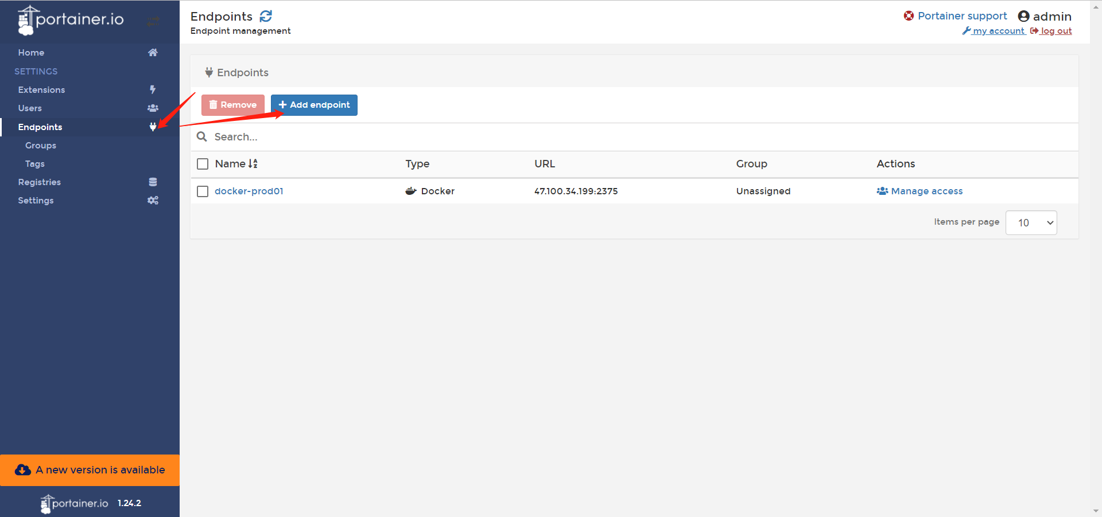Click the Portainer logo at top left
This screenshot has width=1102, height=517.
tap(71, 20)
